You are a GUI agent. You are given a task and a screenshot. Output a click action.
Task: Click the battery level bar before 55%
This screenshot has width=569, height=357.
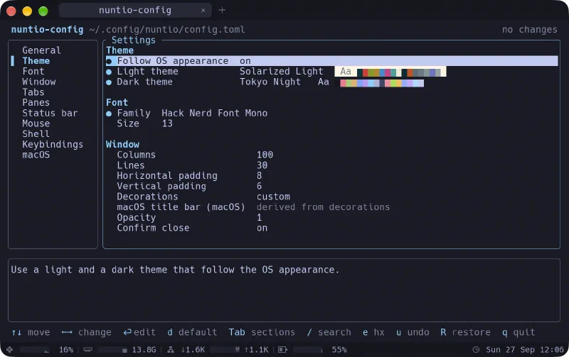[x=308, y=350]
